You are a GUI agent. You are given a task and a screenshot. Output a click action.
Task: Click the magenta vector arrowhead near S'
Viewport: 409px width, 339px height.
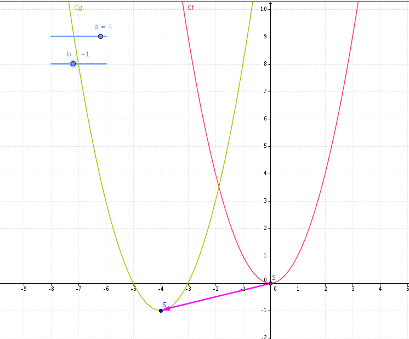165,309
